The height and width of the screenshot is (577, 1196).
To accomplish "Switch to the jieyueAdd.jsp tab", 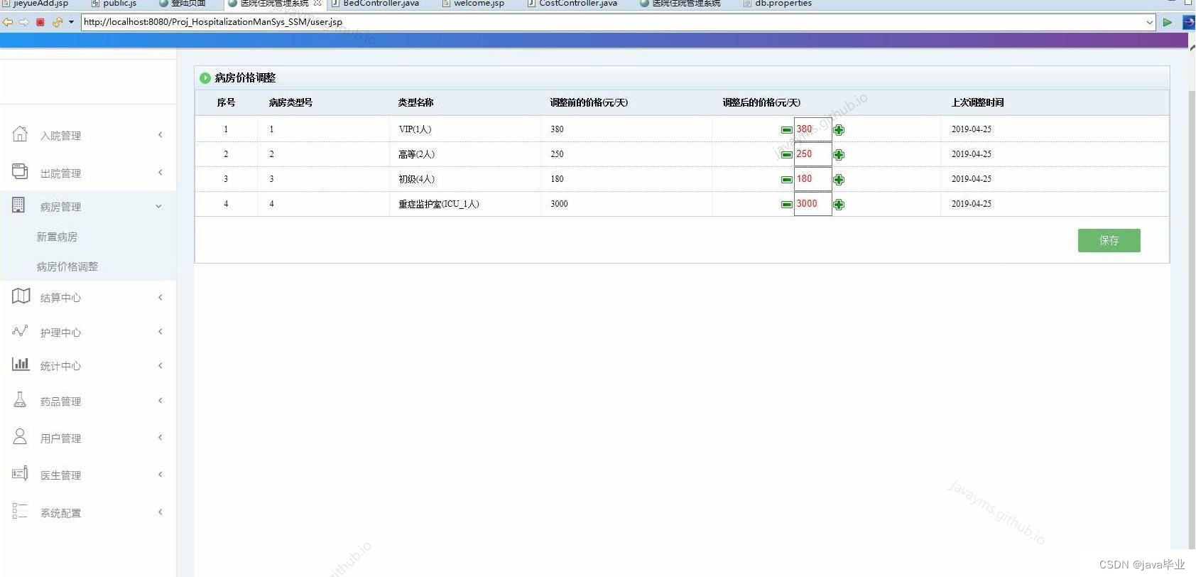I will pyautogui.click(x=36, y=4).
